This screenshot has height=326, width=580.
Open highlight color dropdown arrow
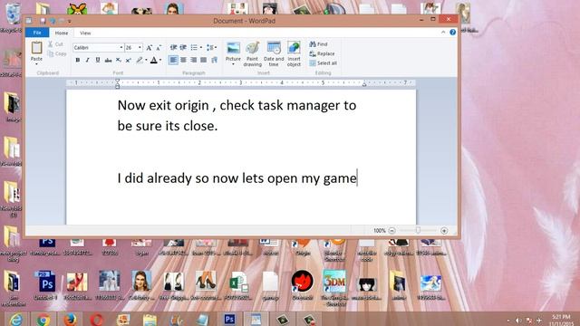tap(146, 60)
